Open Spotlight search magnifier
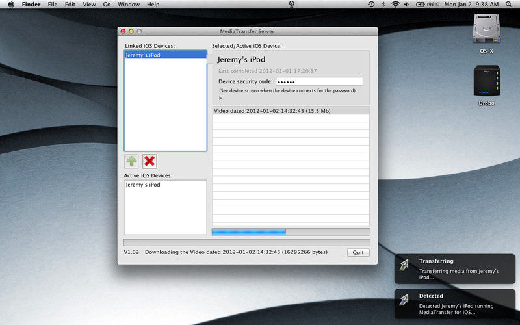This screenshot has height=325, width=520. 508,5
